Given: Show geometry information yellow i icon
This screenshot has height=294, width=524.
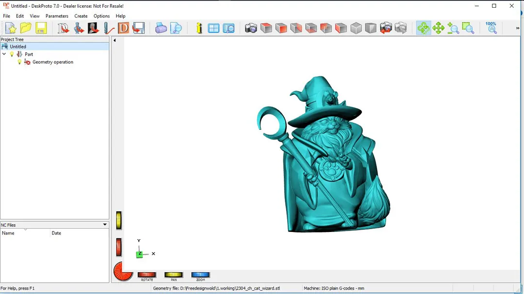Looking at the screenshot, I should coord(199,28).
